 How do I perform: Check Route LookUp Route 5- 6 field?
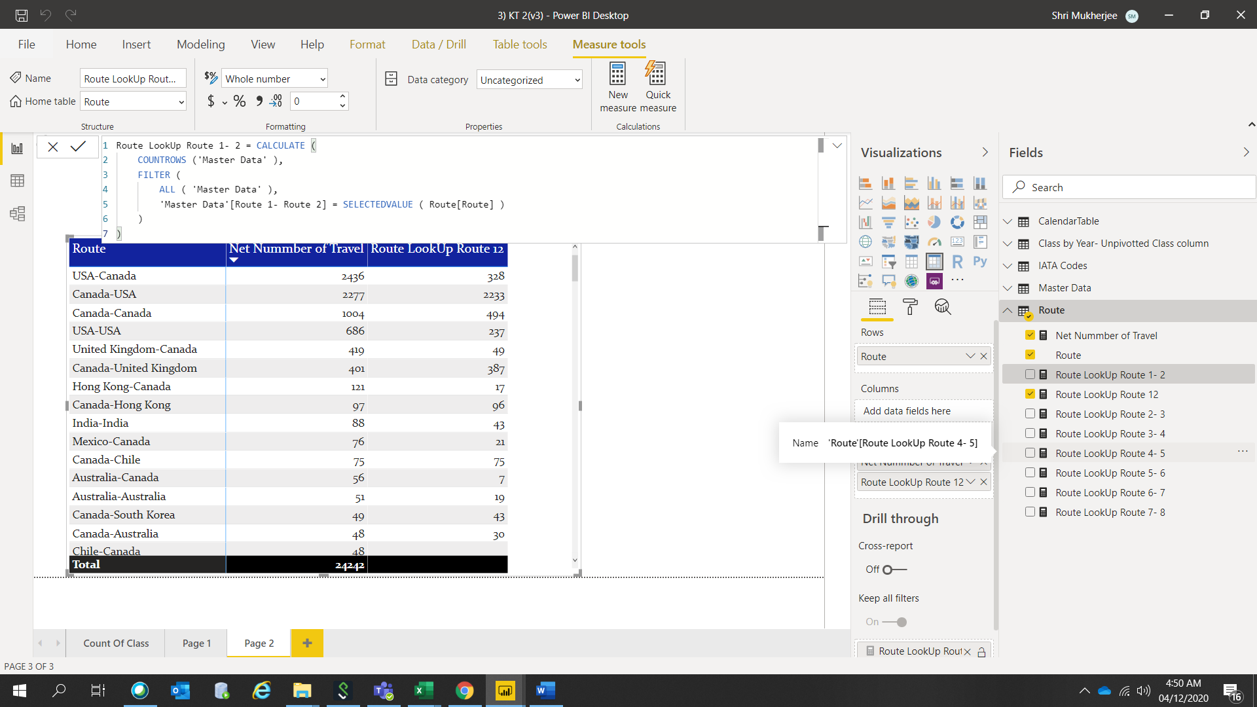tap(1030, 473)
